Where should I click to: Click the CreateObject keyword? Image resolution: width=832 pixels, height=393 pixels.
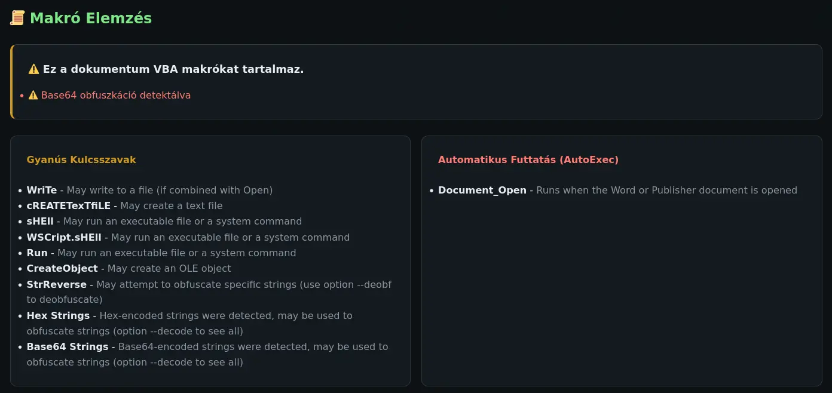pos(62,269)
